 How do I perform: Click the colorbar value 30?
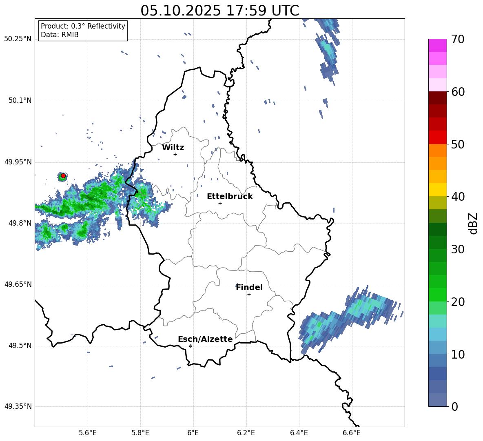click(458, 249)
